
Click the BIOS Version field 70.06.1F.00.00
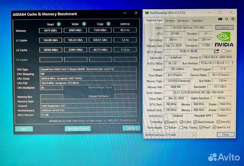pyautogui.click(x=188, y=51)
